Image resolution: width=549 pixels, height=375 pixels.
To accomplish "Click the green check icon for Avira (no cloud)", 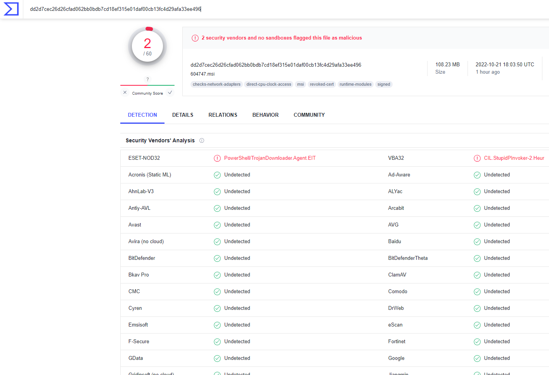I will [217, 242].
